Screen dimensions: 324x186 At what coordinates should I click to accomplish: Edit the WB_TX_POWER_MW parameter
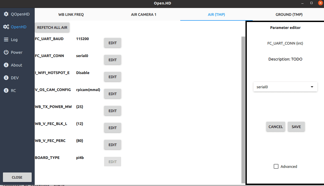pos(113,111)
